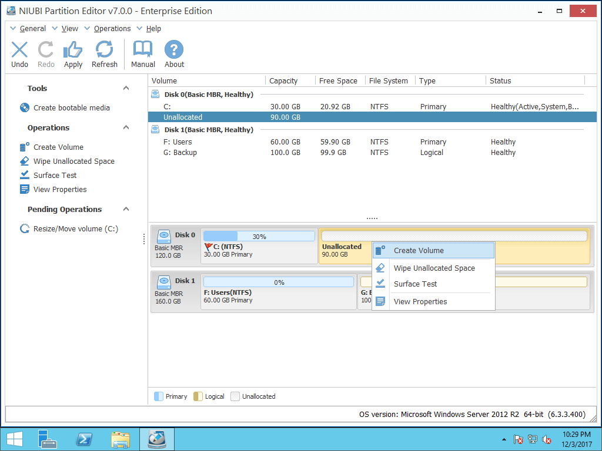Click the network tray icon
Image resolution: width=602 pixels, height=451 pixels.
pos(533,439)
